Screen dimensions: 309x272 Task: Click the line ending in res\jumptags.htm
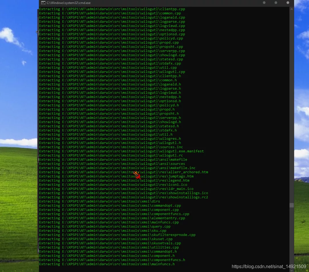click(x=116, y=176)
